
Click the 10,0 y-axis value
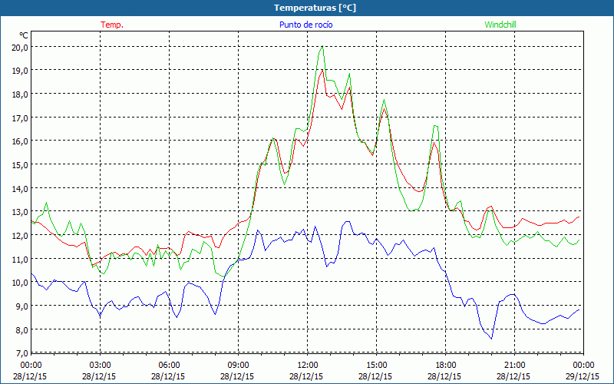pos(21,283)
